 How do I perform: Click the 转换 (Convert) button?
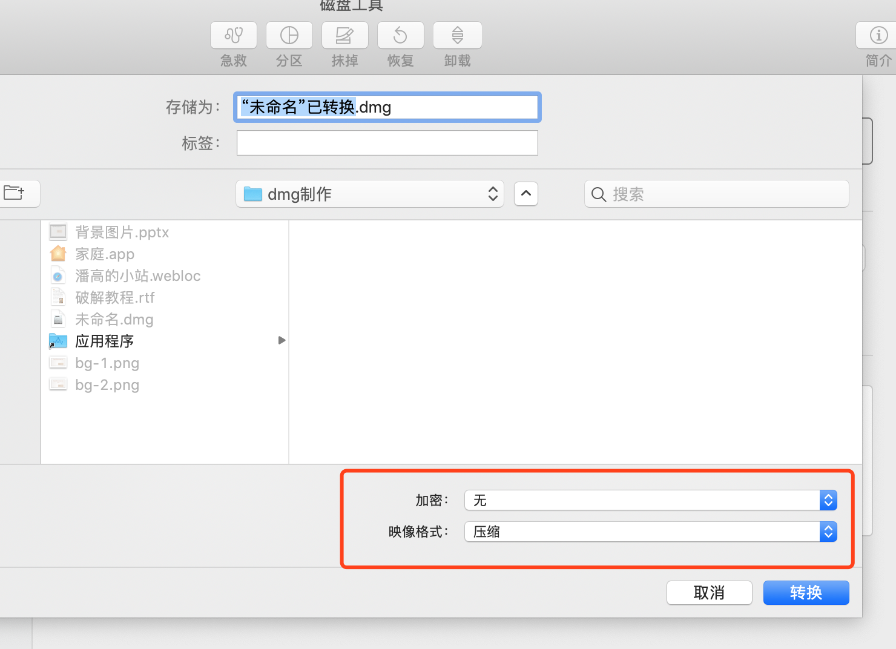tap(806, 593)
